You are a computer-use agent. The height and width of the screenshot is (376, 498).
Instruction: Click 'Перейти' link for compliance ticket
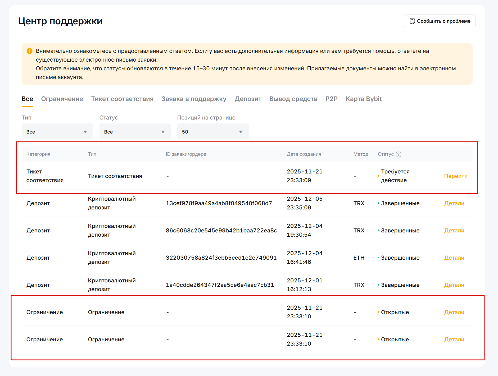click(456, 176)
